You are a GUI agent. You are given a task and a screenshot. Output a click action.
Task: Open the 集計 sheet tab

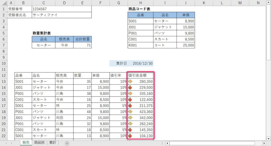click(52, 143)
